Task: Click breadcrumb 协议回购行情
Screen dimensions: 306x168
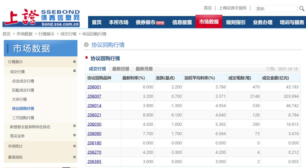Action: point(94,34)
